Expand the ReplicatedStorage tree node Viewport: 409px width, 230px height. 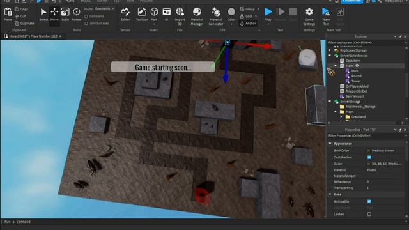(x=330, y=50)
